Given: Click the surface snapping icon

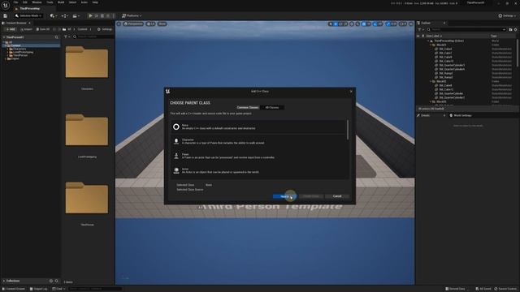Looking at the screenshot, I should click(357, 24).
